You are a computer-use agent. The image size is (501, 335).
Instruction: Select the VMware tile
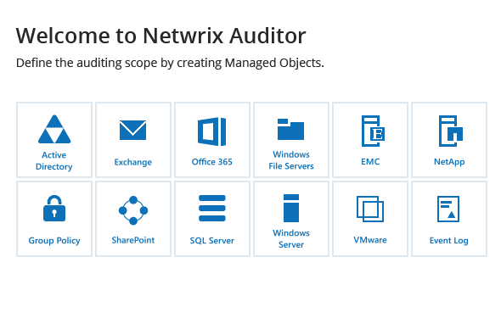tap(370, 219)
